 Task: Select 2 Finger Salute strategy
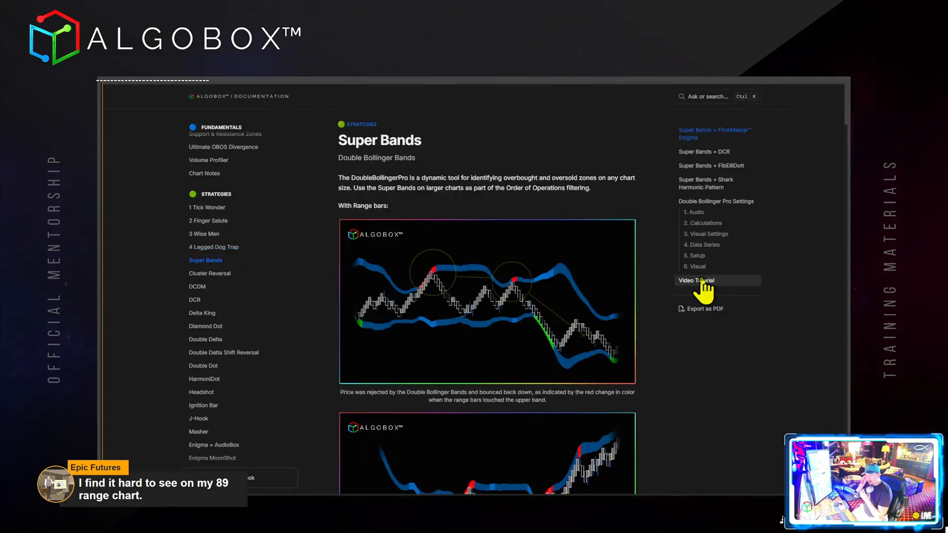tap(208, 221)
